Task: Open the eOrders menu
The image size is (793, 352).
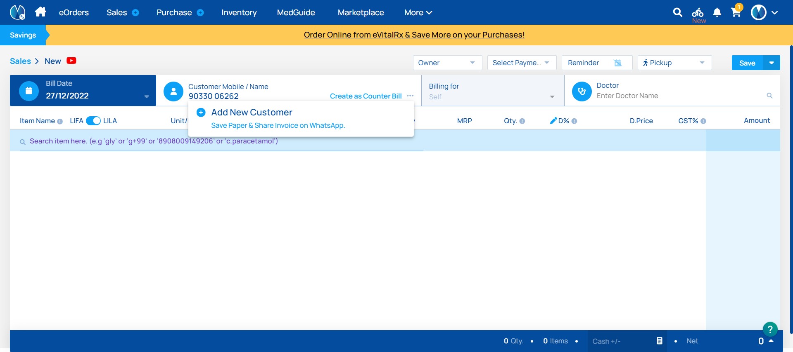Action: 74,12
